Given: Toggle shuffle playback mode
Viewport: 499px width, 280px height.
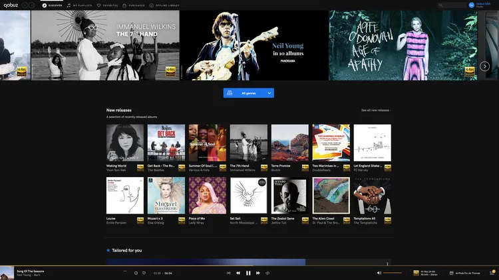Looking at the screenshot, I should pos(228,273).
